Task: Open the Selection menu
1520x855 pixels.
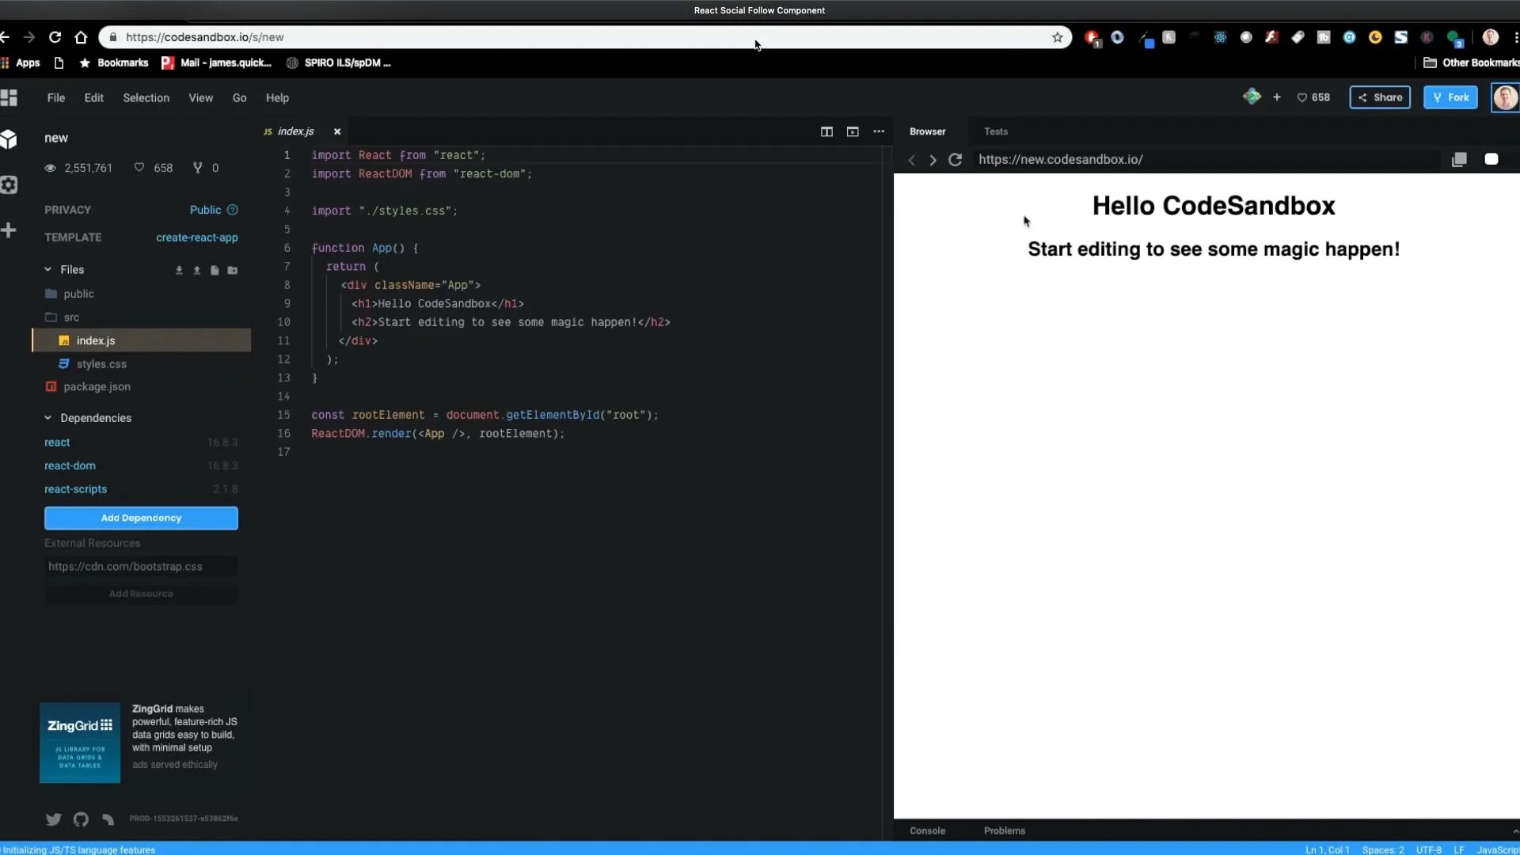Action: [146, 97]
